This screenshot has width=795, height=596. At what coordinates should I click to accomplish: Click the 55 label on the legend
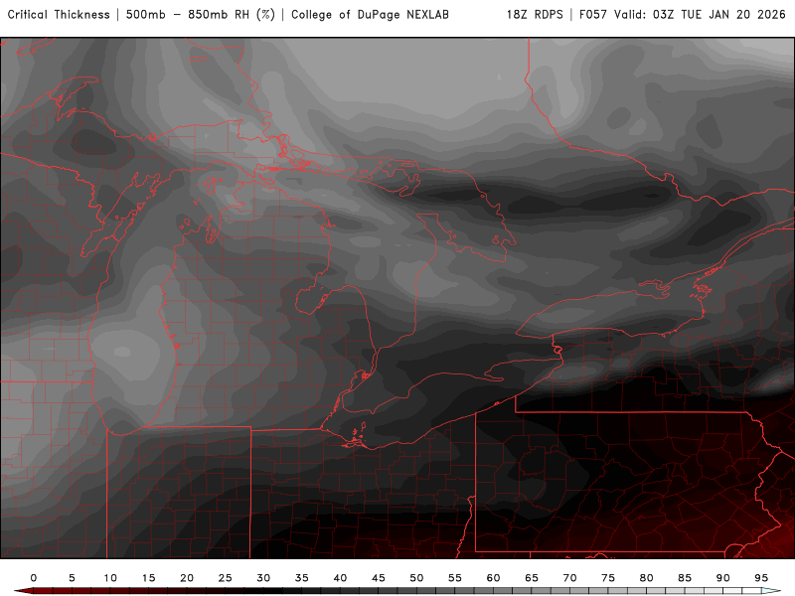point(455,578)
